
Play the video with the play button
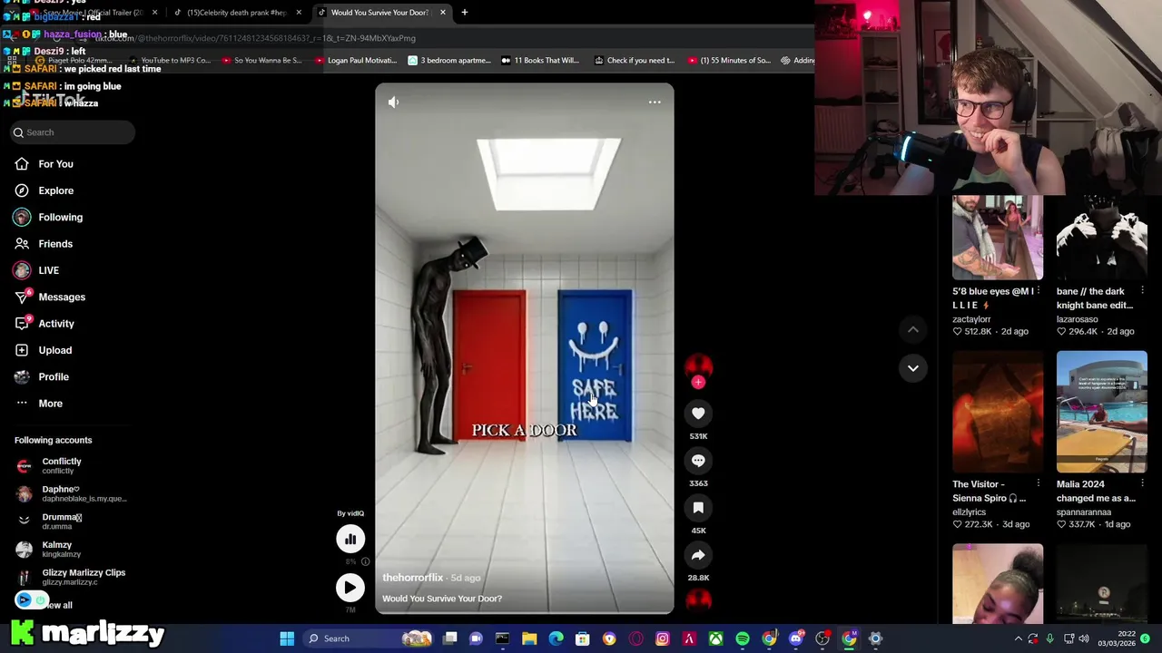click(350, 588)
